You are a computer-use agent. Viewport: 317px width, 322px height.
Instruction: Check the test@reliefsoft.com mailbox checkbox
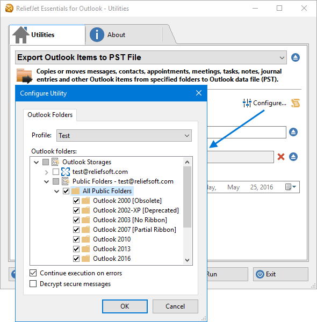click(56, 172)
